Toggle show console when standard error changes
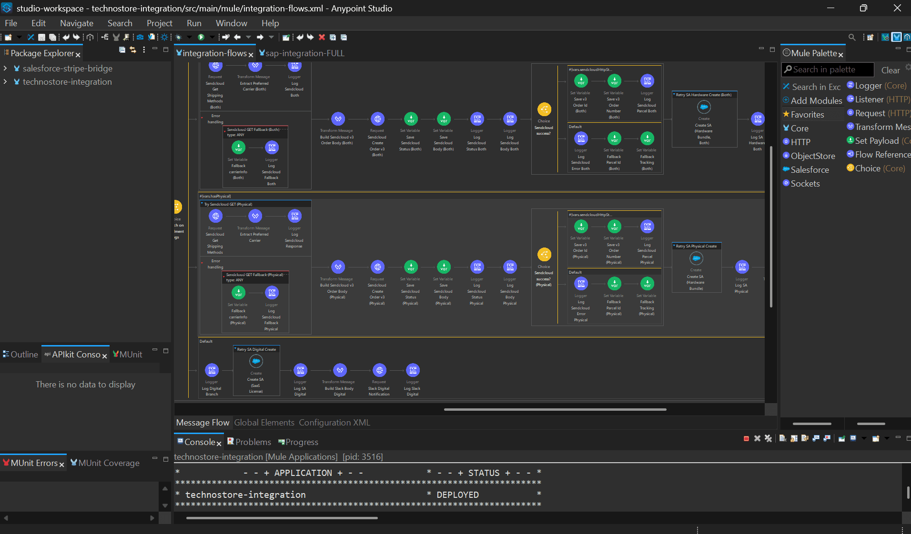 pos(827,438)
